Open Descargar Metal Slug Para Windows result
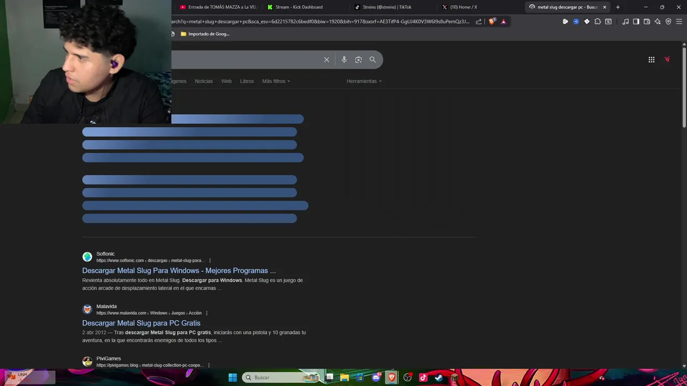 [x=179, y=271]
